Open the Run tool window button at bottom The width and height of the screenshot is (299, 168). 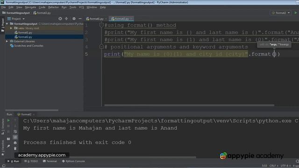click(x=13, y=161)
